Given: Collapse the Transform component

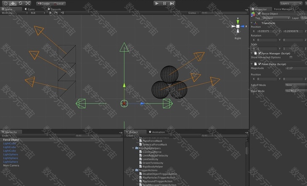Looking at the screenshot, I should [251, 23].
